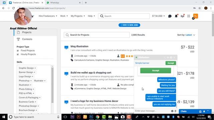The image size is (214, 120).
Task: Switch to the WhatsApp browser tab
Action: coord(64,3)
